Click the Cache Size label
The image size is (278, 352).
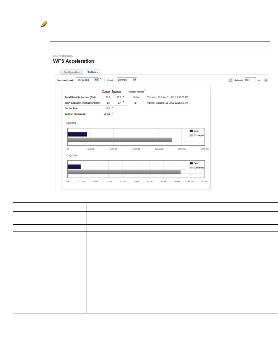coord(71,108)
